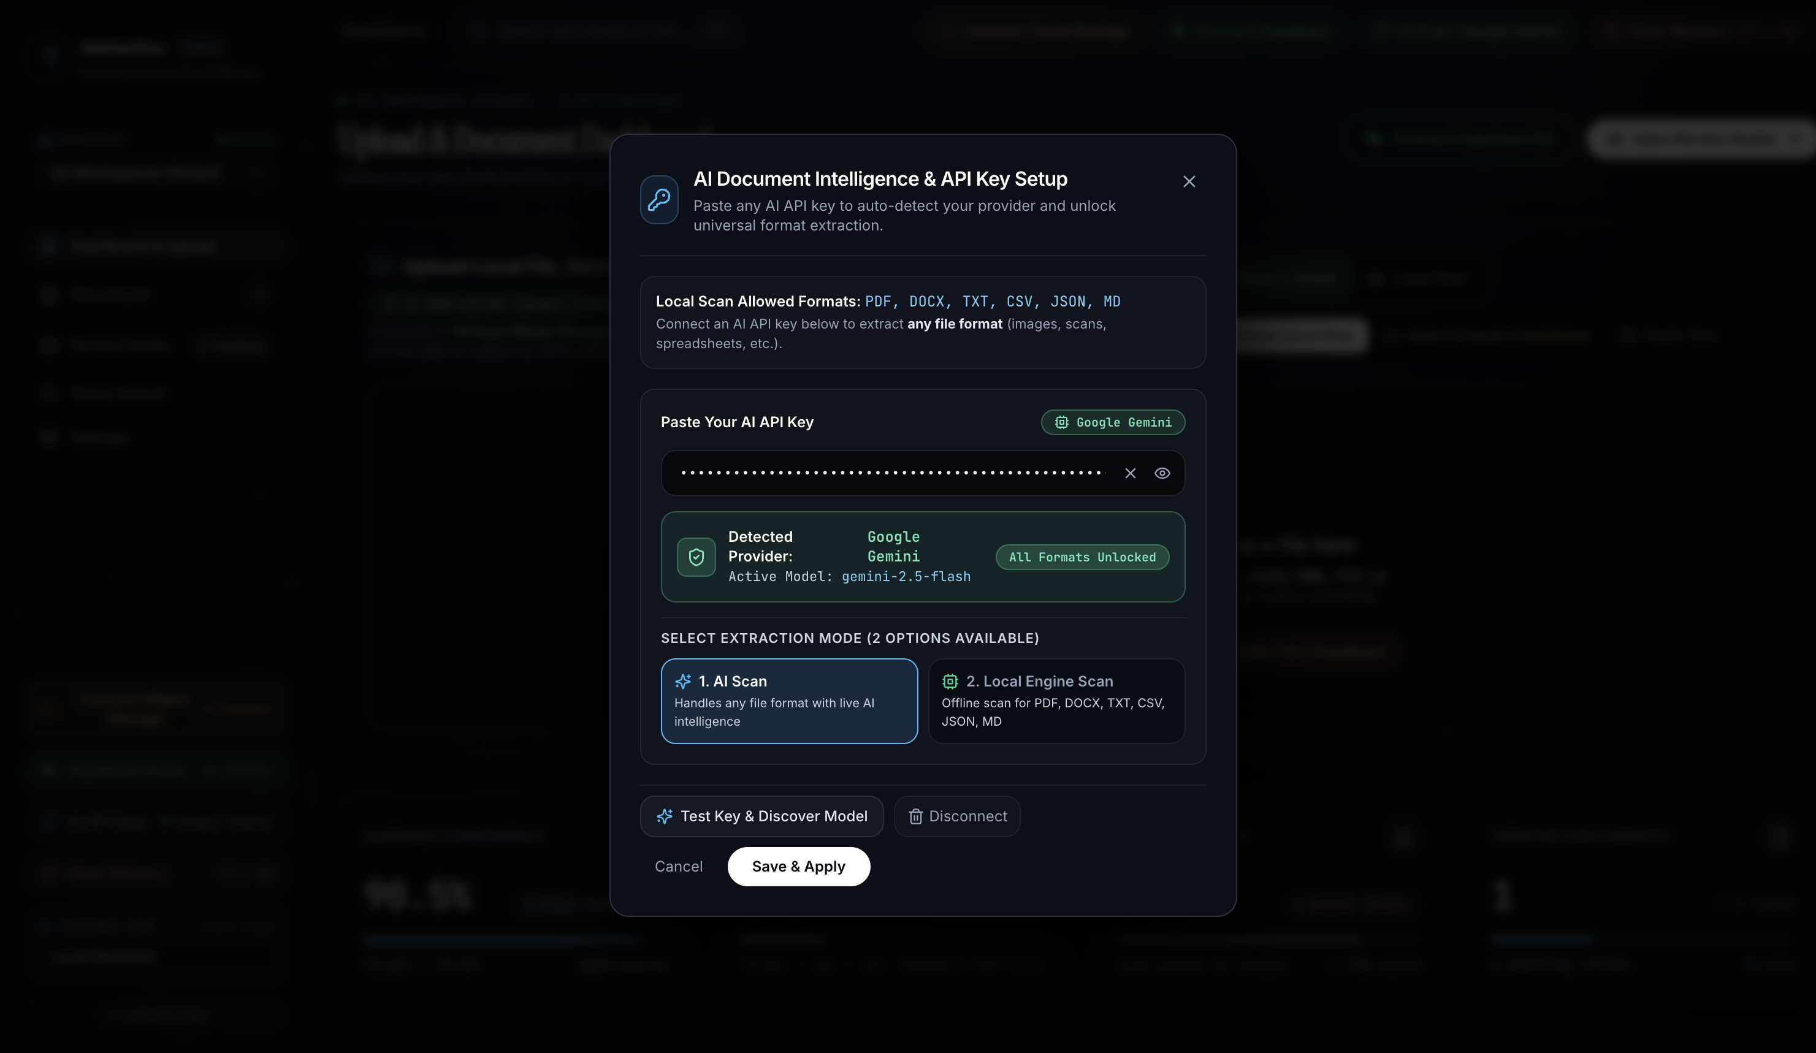Click the Cancel button
The image size is (1816, 1053).
pyautogui.click(x=678, y=867)
